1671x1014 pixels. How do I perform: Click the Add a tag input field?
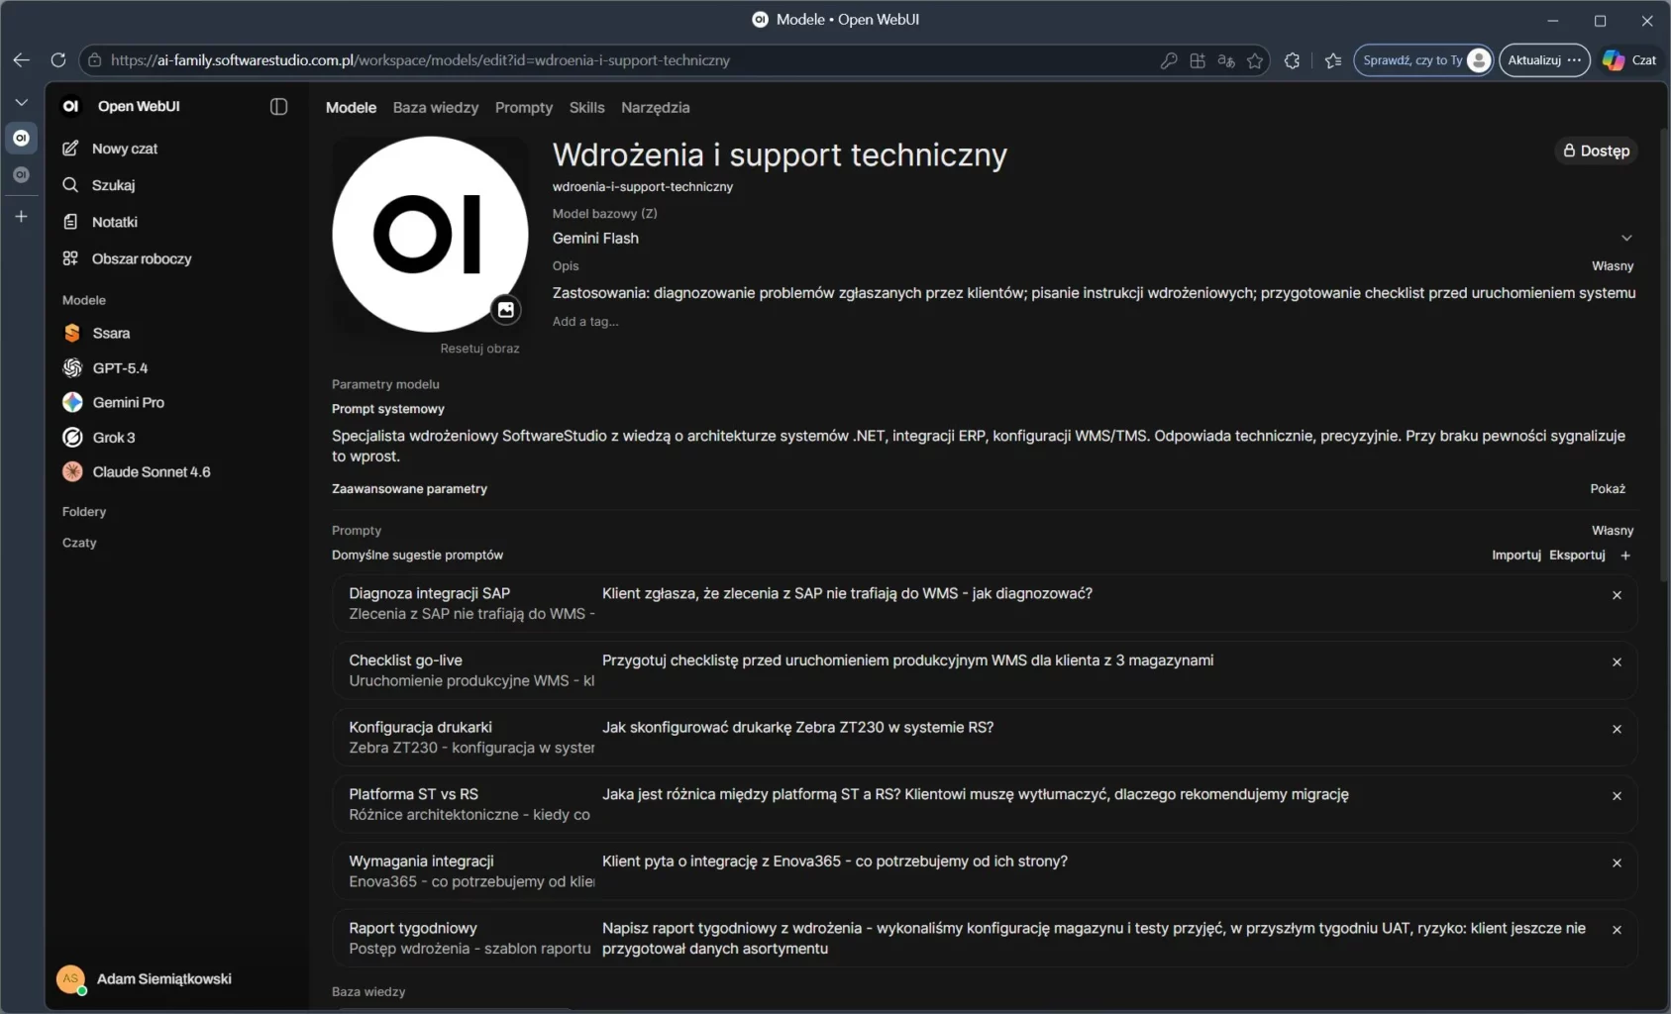click(584, 321)
